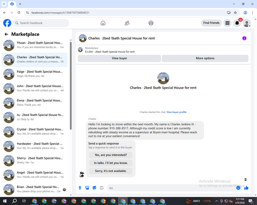
Task: Click the Chrome back navigation arrow
Action: pyautogui.click(x=5, y=13)
